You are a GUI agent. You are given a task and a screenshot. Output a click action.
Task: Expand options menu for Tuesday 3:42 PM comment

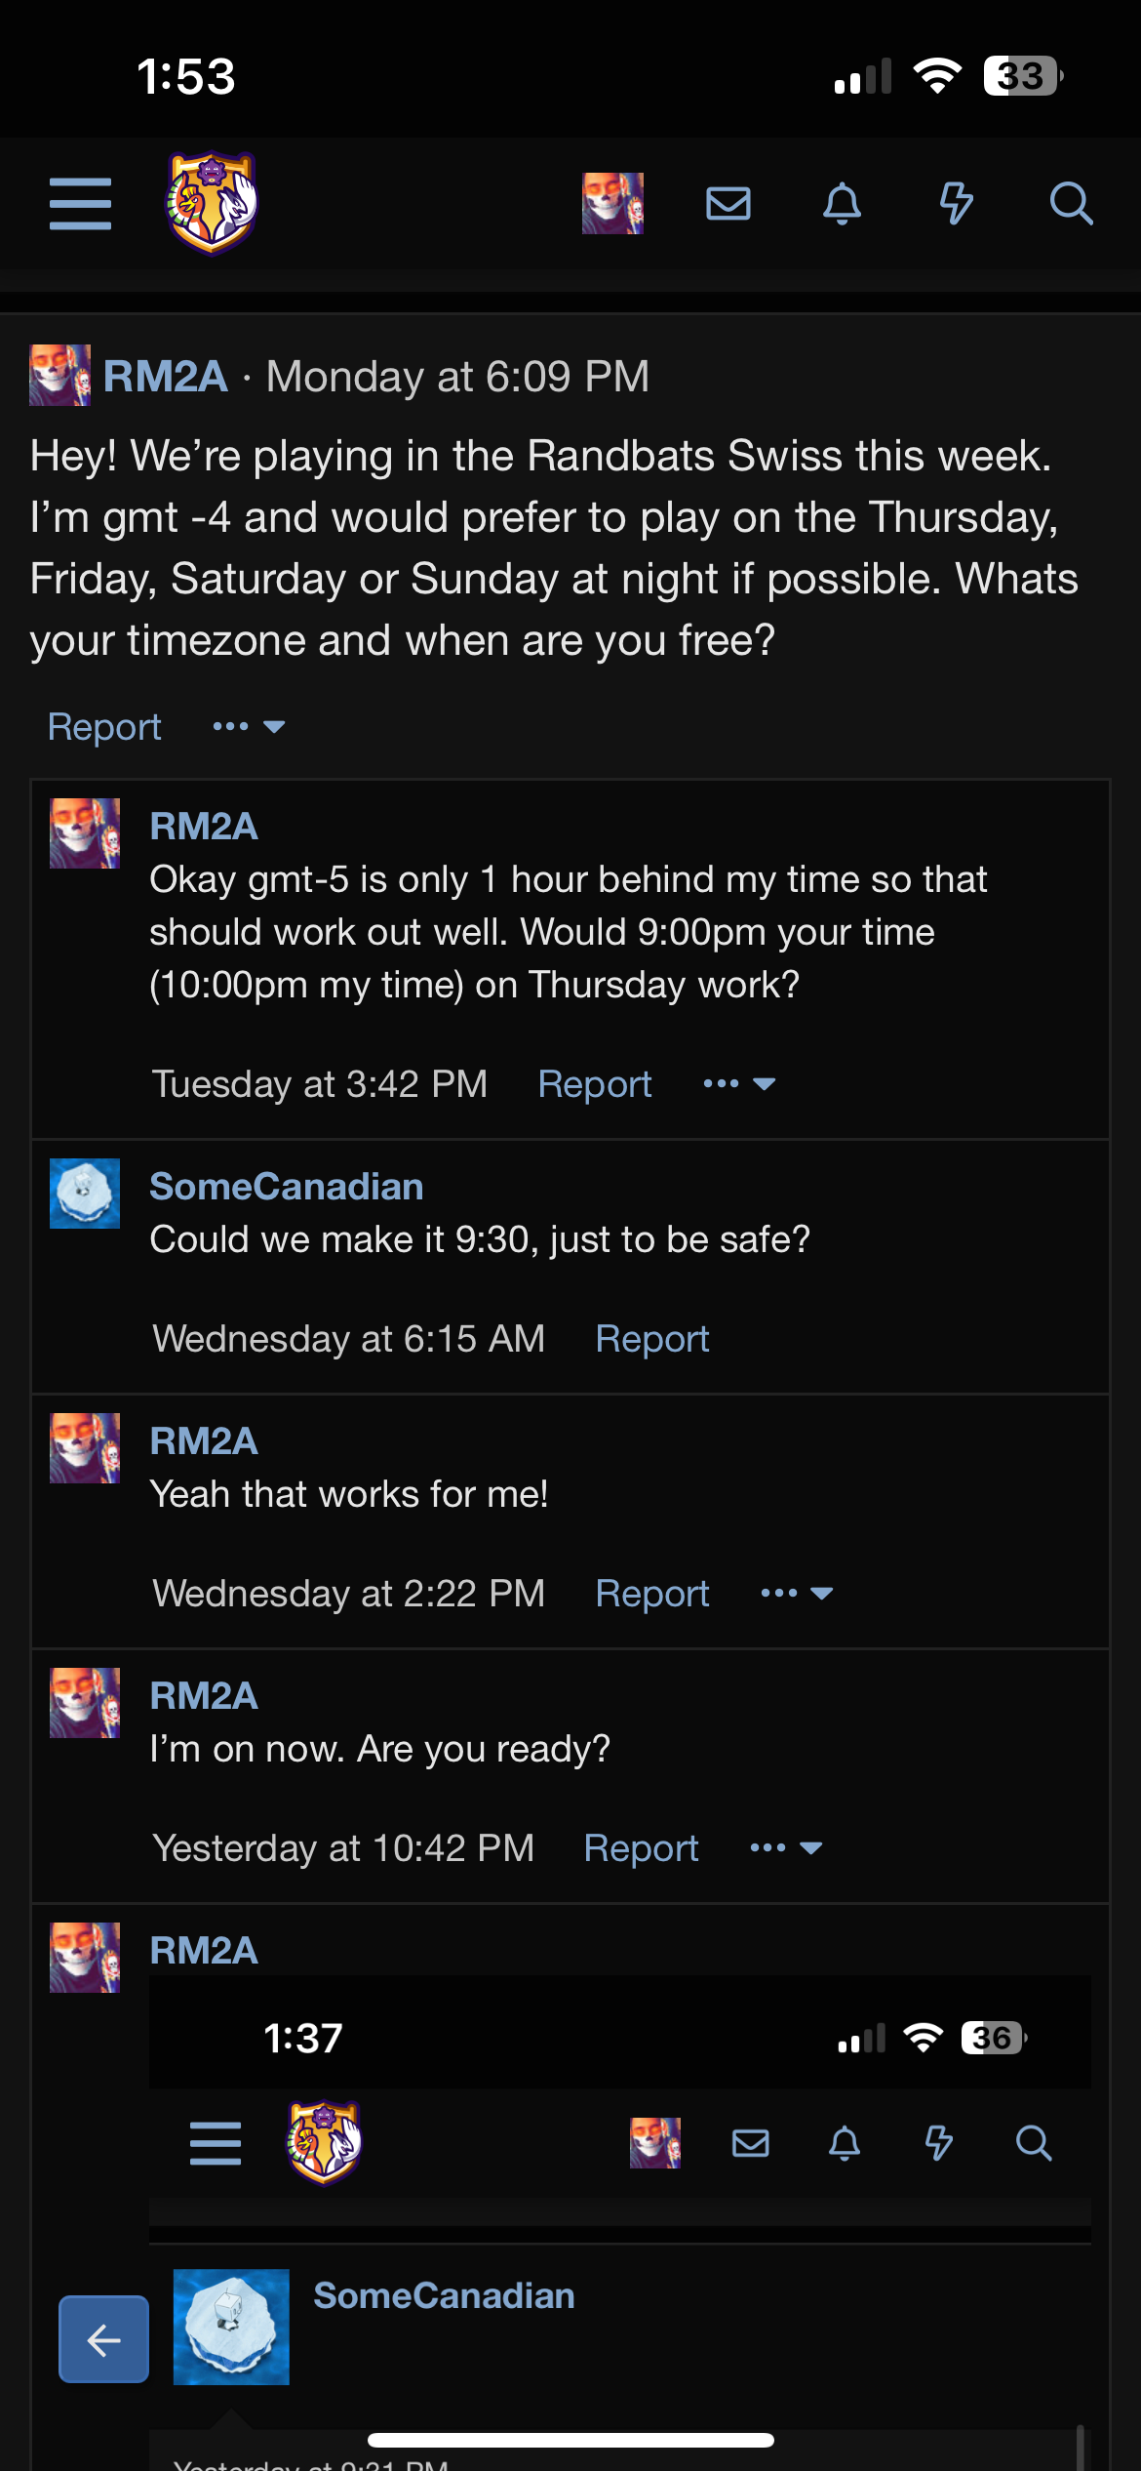point(739,1083)
